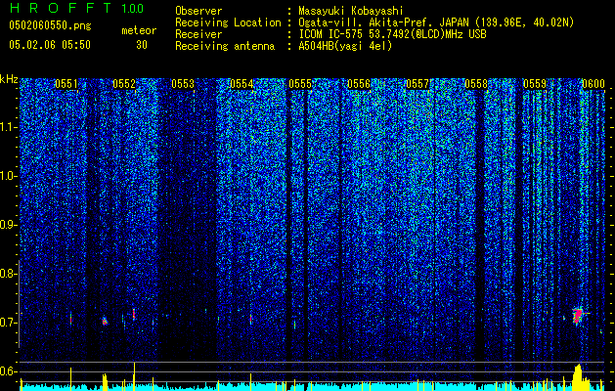Click the yellow power spike under 0552
The image size is (615, 391).
coord(135,376)
